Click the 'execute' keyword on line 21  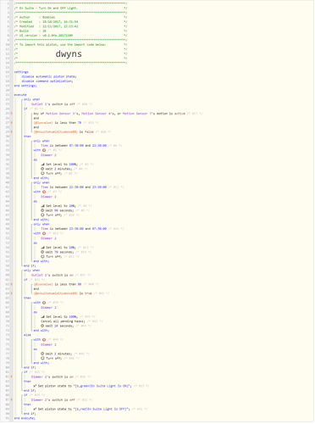tap(20, 95)
